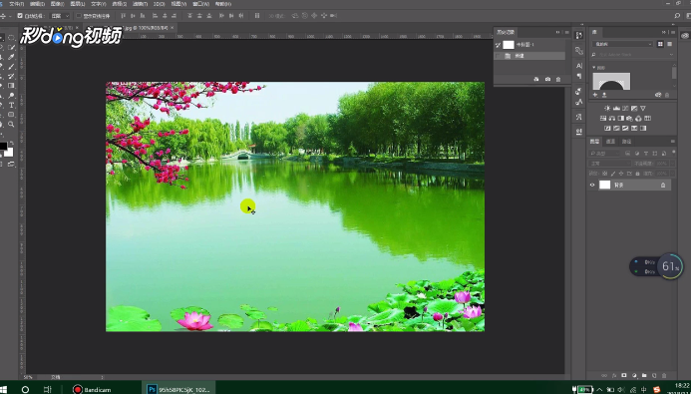Toggle show transform controls checkbox
Screen dimensions: 691x394
pos(79,15)
